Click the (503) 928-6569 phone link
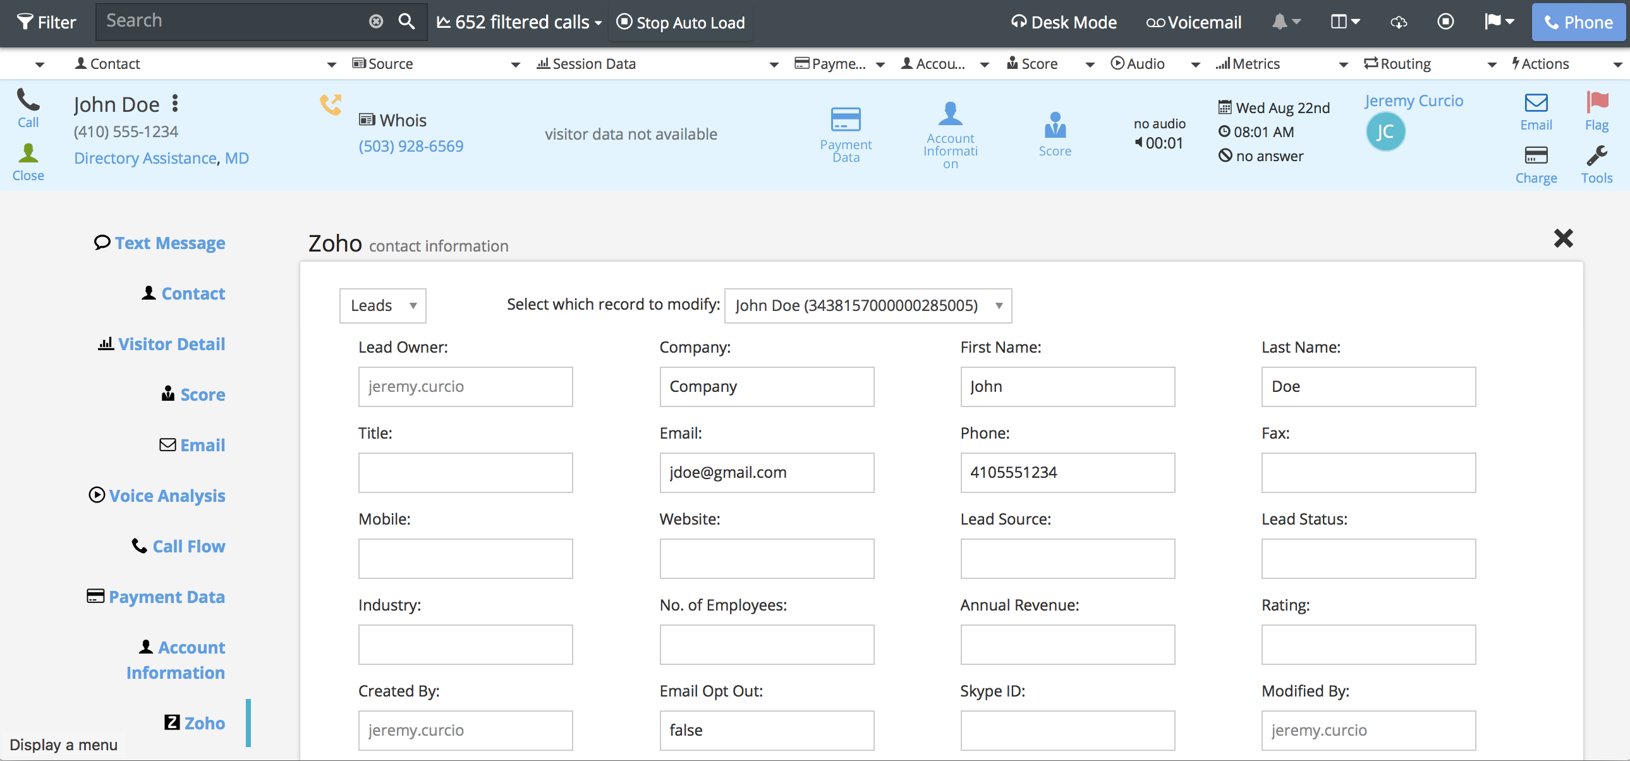Viewport: 1630px width, 761px height. (411, 146)
